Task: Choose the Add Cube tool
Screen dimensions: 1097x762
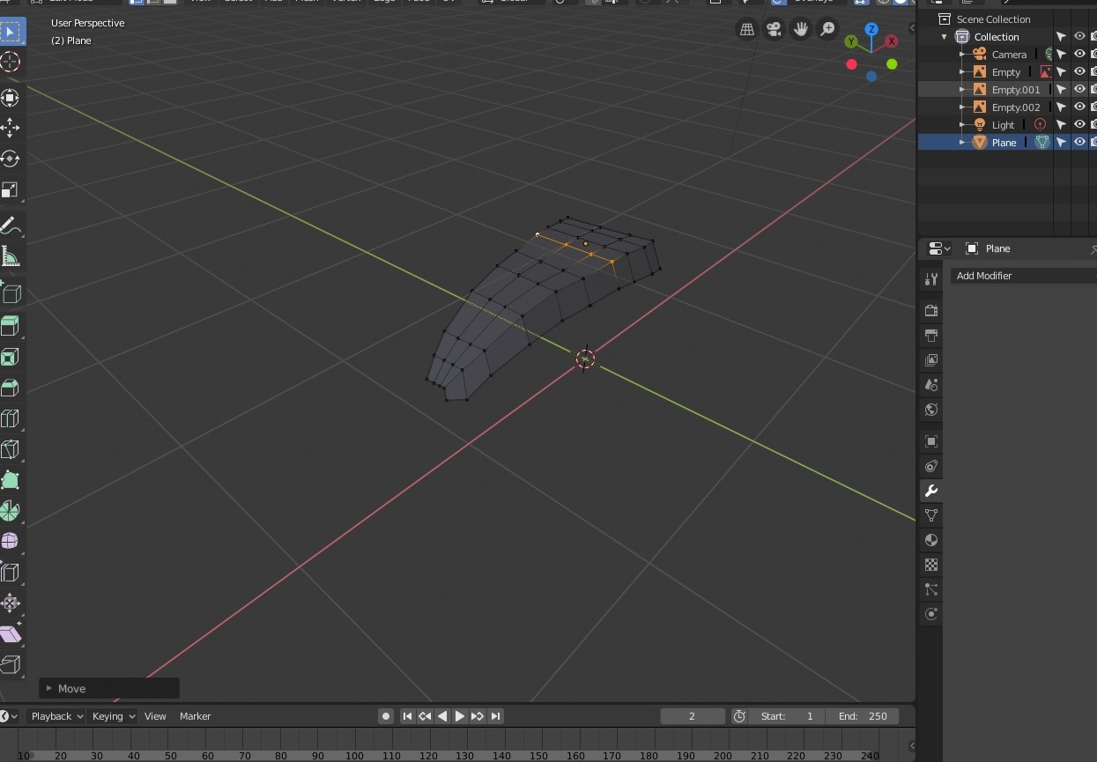Action: coord(11,292)
